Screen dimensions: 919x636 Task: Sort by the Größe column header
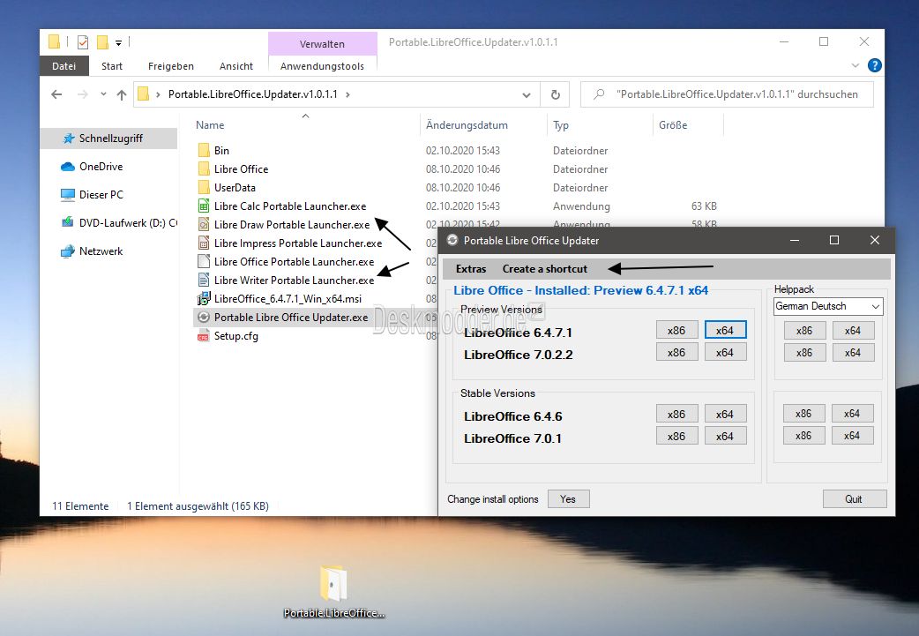click(x=673, y=125)
